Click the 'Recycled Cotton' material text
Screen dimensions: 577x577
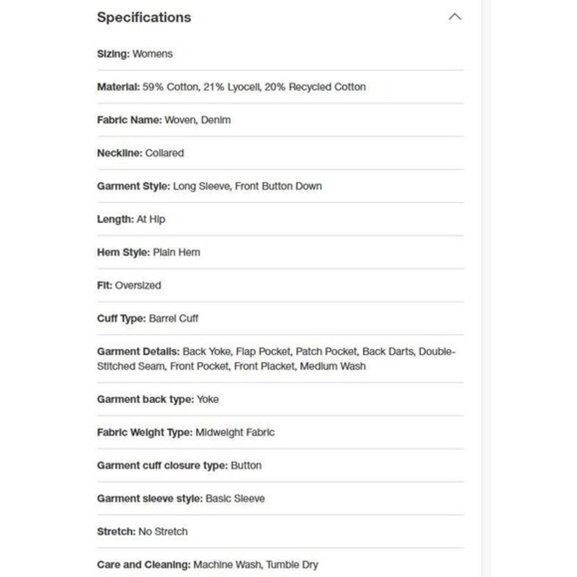click(x=327, y=87)
